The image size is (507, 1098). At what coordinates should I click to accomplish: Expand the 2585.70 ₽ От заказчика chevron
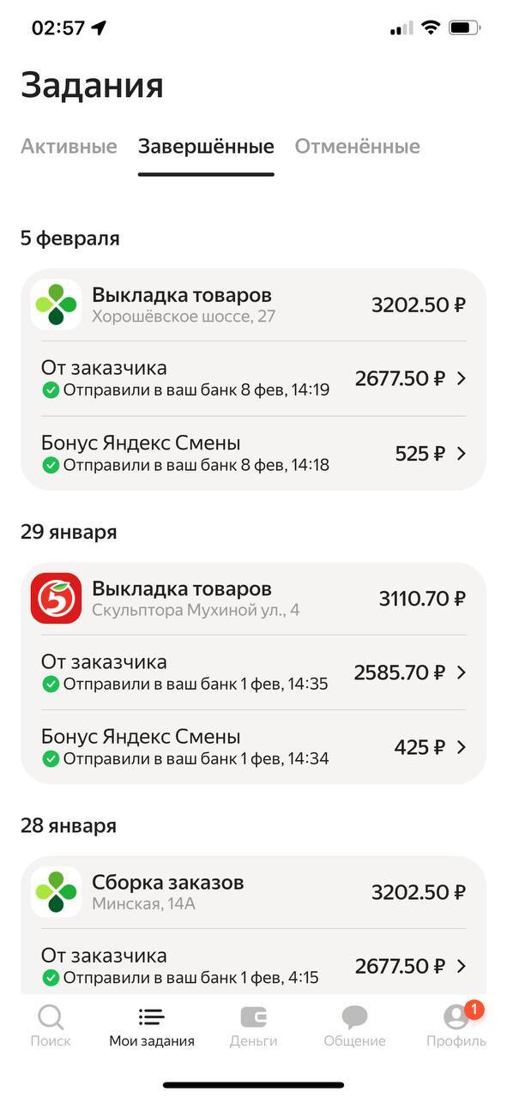461,672
